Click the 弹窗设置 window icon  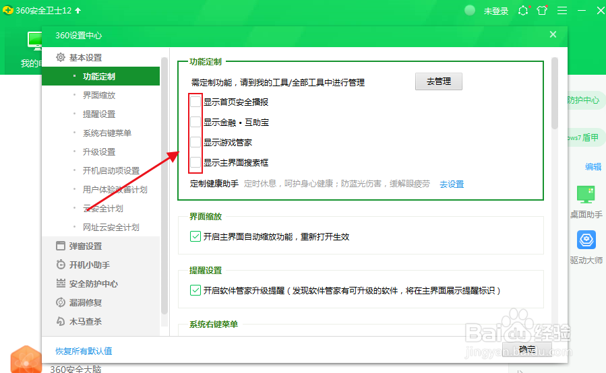pos(60,246)
